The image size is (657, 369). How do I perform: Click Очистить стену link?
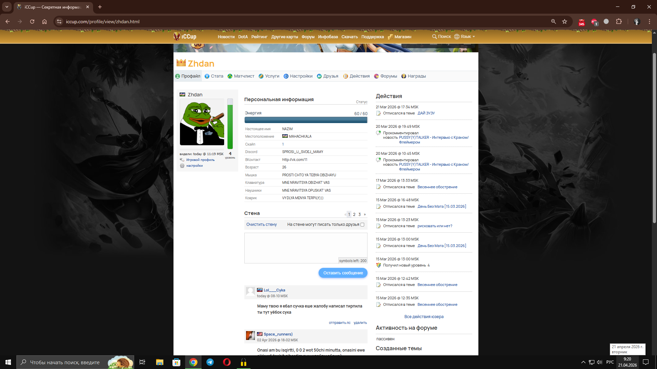261,224
